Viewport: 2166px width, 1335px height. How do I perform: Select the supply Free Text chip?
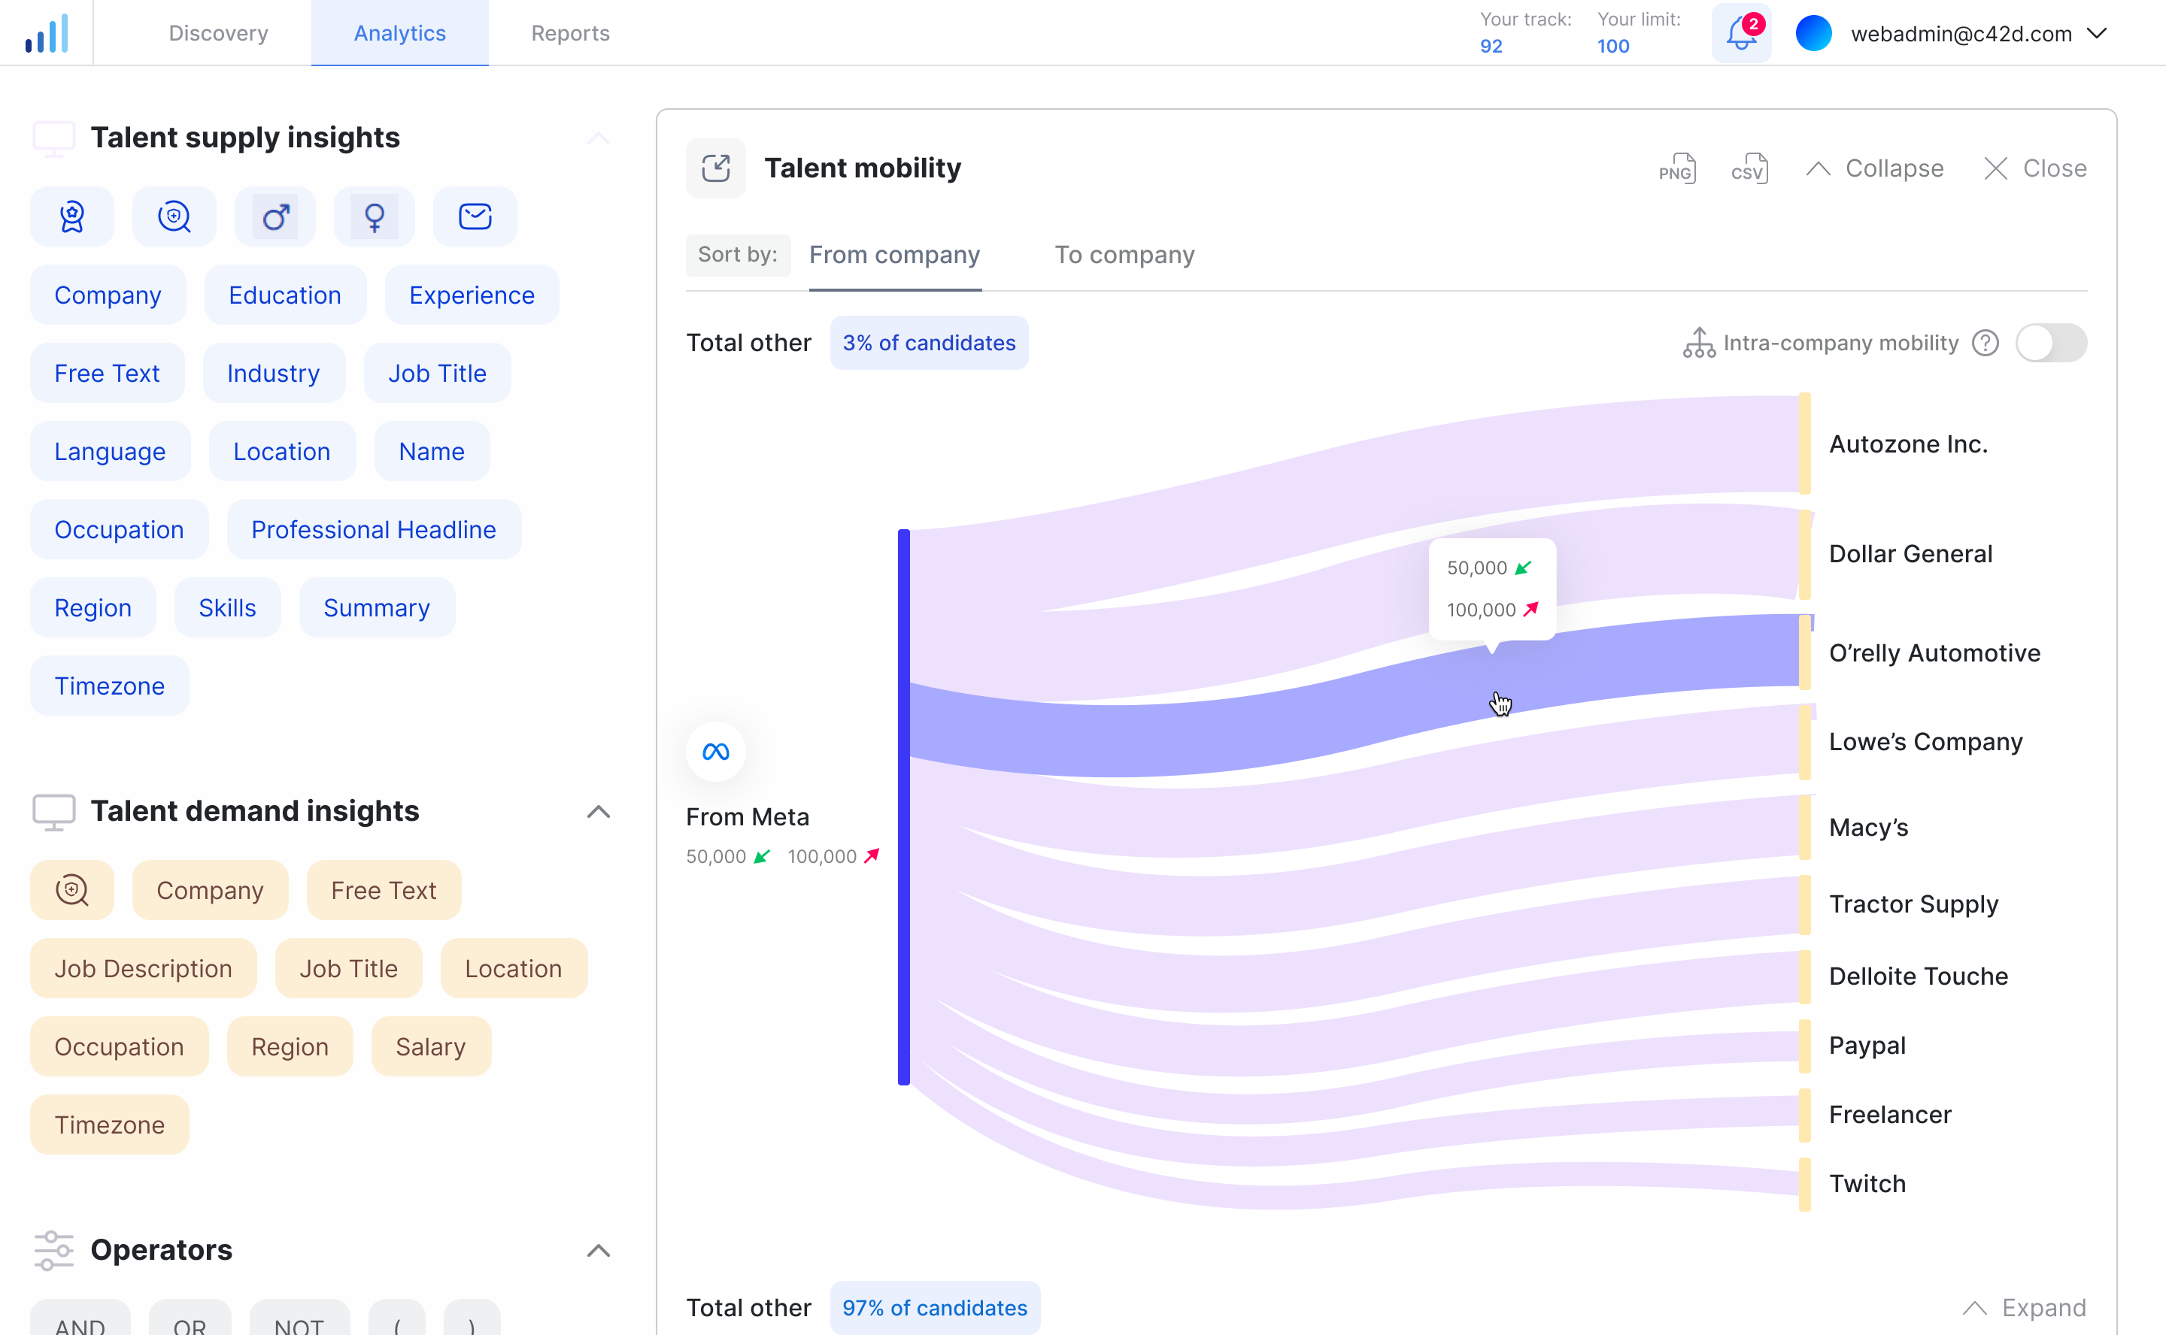coord(107,374)
